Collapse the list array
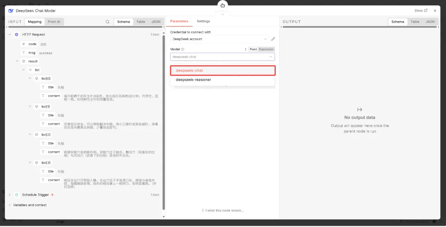446x227 pixels. (x=24, y=70)
